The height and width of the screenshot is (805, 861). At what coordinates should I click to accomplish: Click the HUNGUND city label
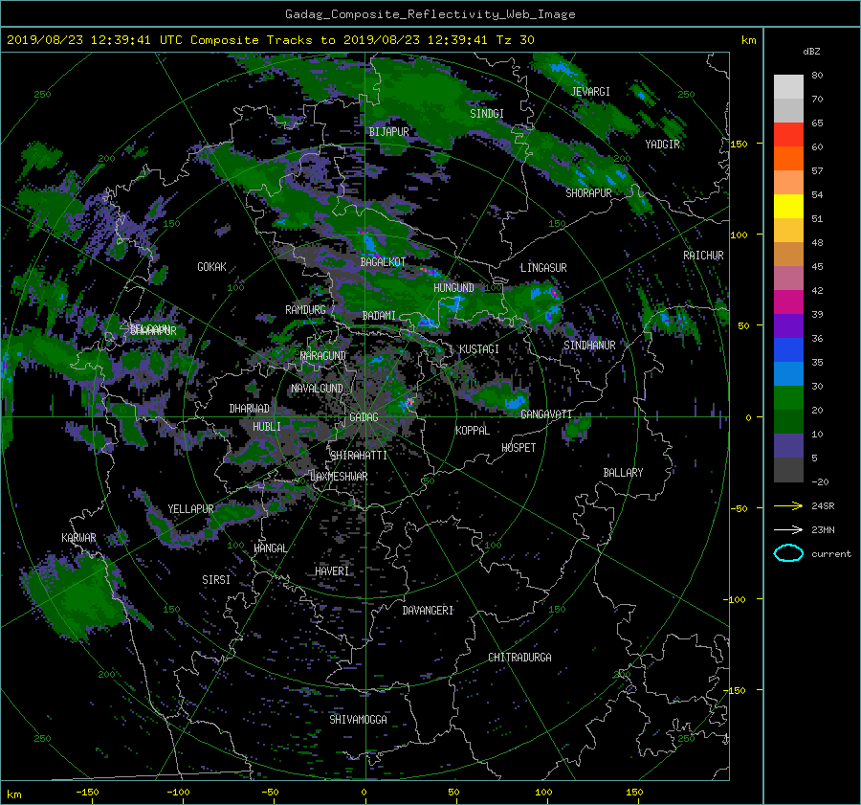pos(453,288)
